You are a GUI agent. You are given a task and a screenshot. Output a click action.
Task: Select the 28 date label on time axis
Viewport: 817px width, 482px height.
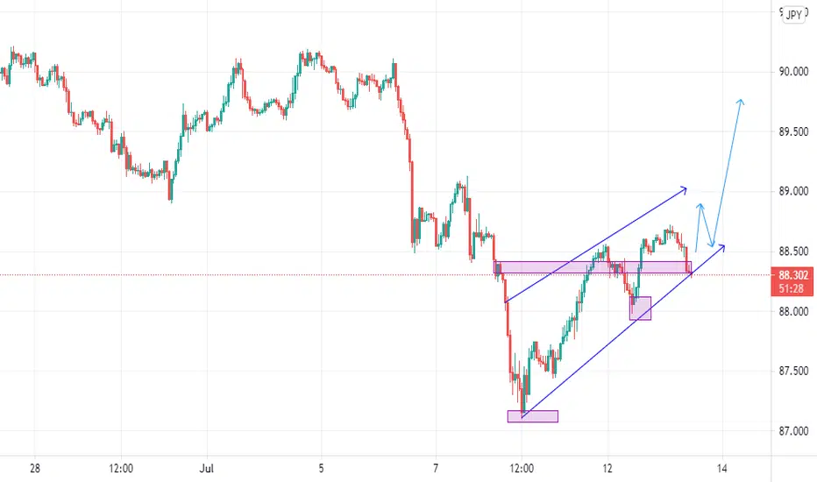coord(35,469)
